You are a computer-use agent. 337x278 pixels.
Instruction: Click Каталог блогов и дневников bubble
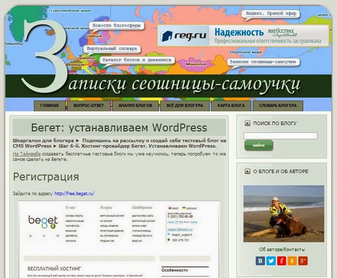pyautogui.click(x=137, y=60)
